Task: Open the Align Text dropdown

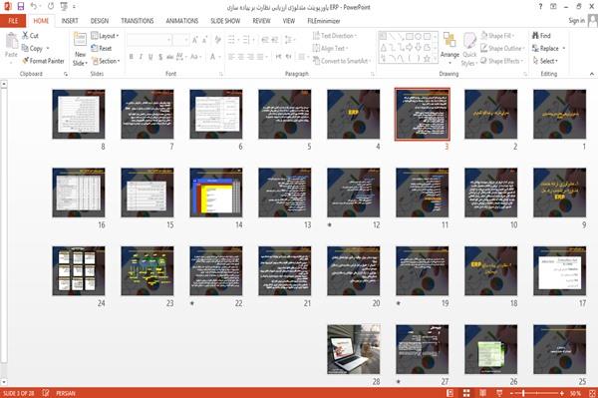Action: (x=330, y=48)
